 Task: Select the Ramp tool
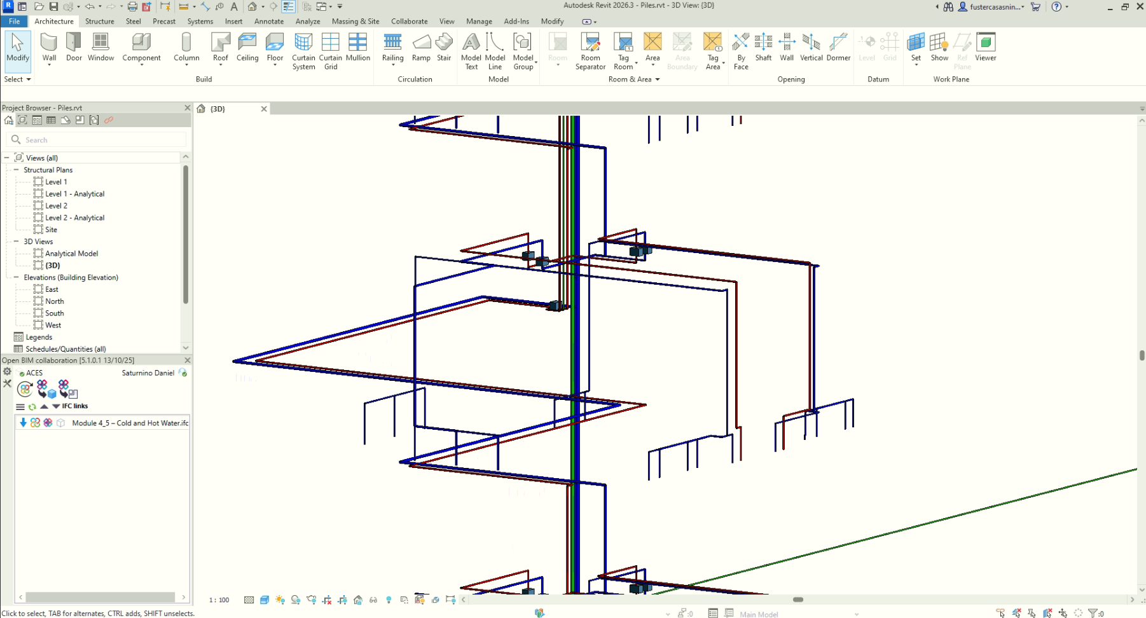pyautogui.click(x=421, y=48)
